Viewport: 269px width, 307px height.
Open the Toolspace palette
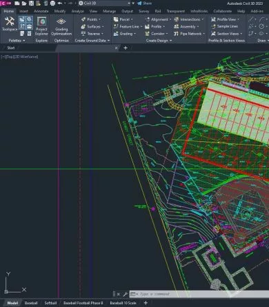(10, 24)
